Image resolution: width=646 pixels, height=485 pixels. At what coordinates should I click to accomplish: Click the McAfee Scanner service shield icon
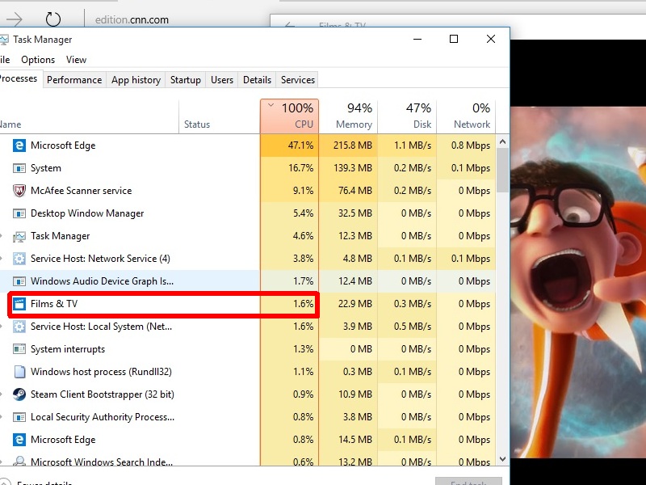19,191
